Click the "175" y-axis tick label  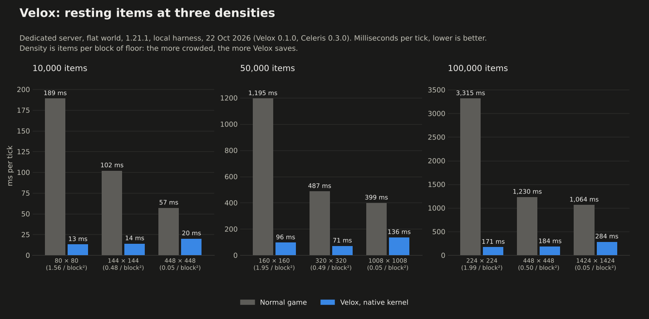tap(23, 111)
